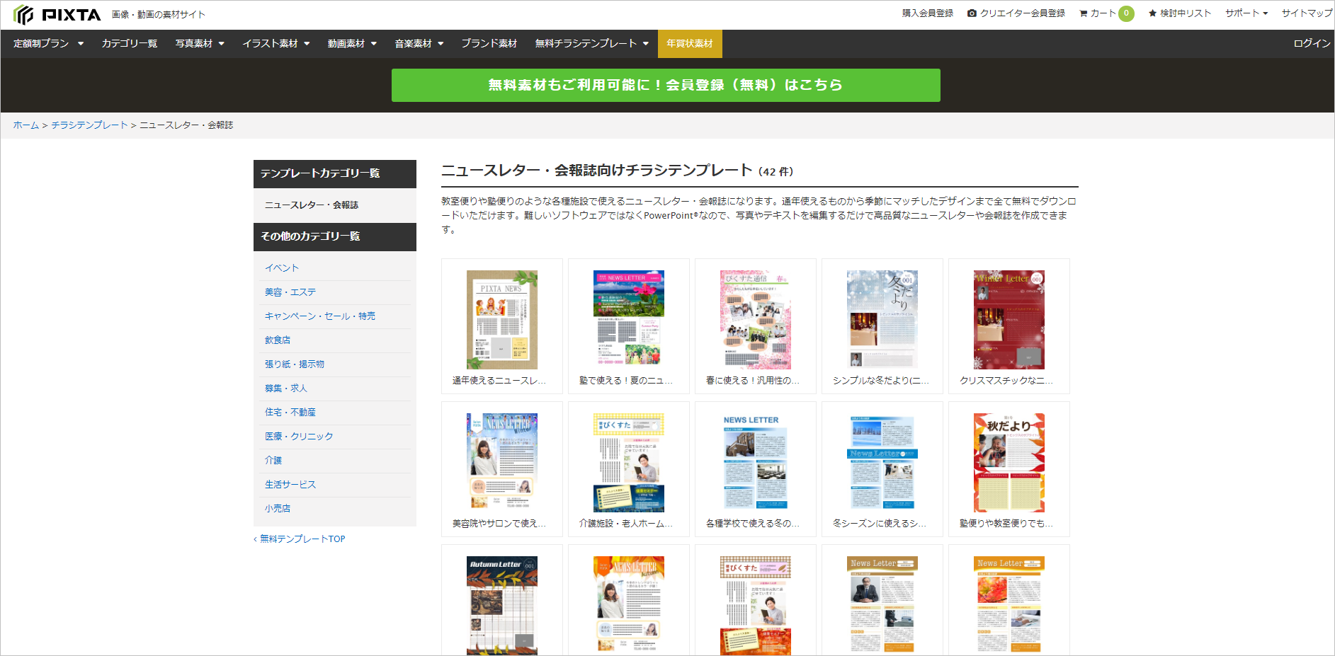Expand the 写真素材 dropdown menu
Image resolution: width=1335 pixels, height=656 pixels.
coord(200,44)
